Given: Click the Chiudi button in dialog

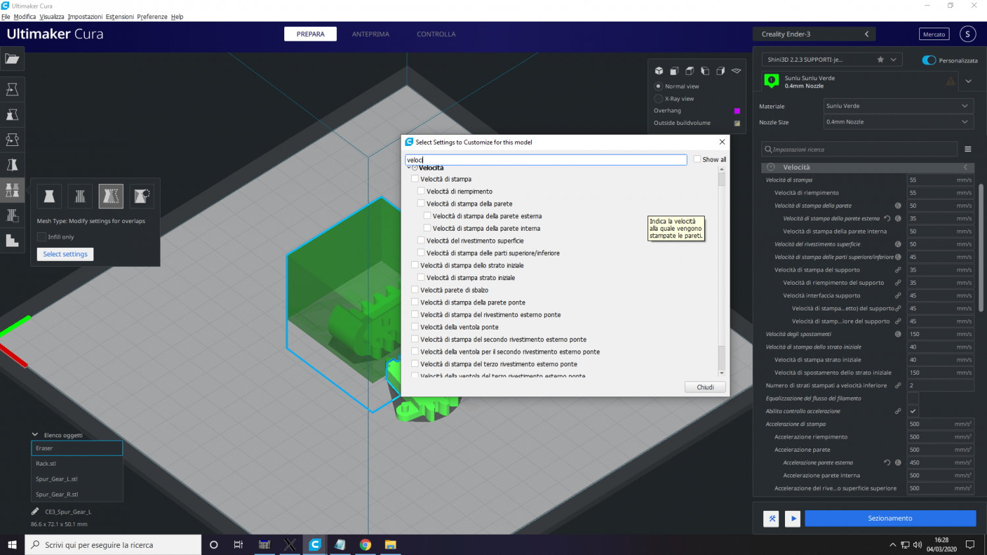Looking at the screenshot, I should click(705, 387).
